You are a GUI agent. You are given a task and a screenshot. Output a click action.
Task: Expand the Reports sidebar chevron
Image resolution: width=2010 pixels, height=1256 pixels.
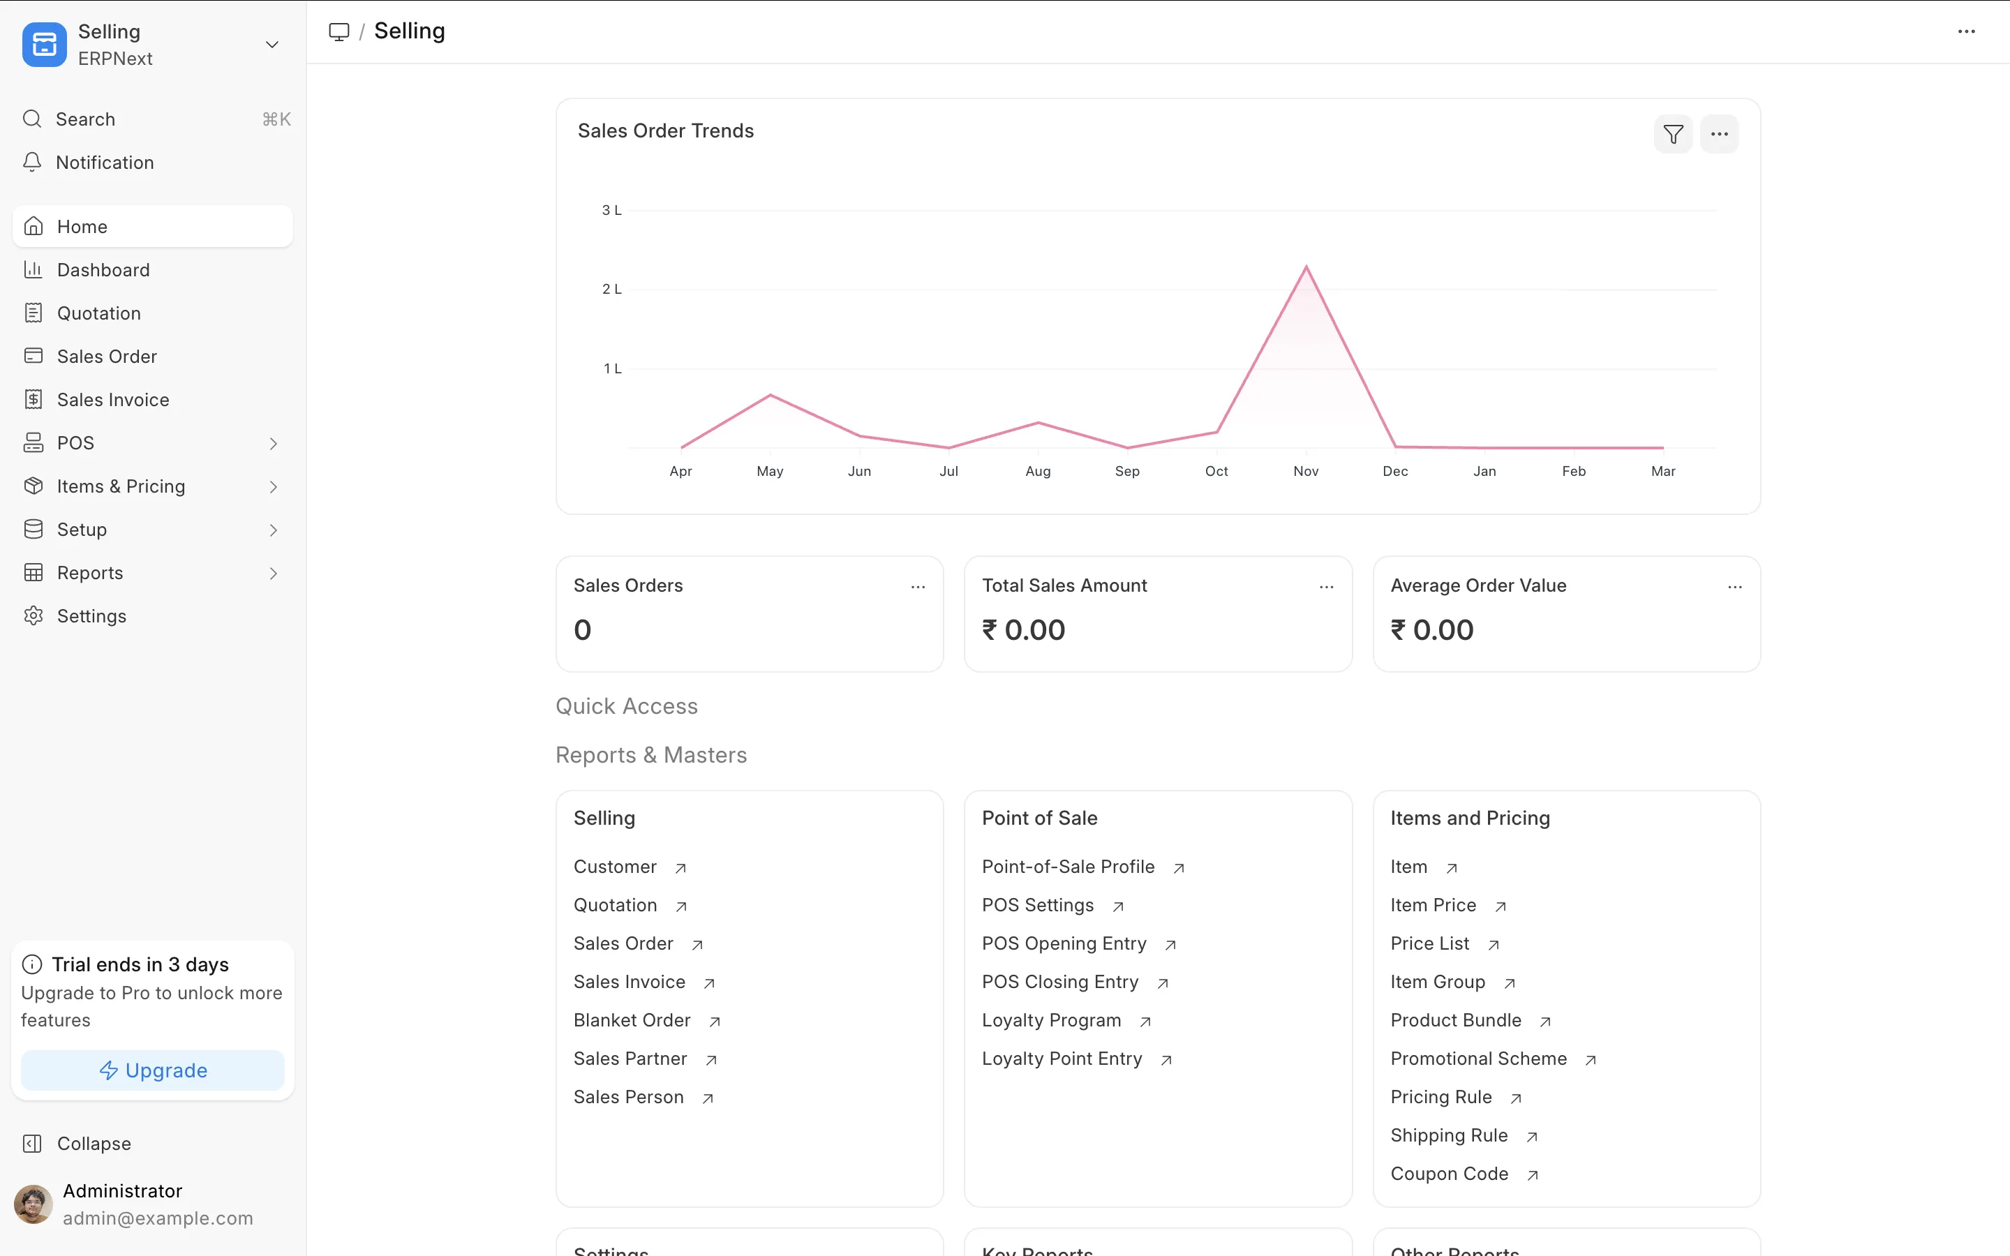[274, 573]
